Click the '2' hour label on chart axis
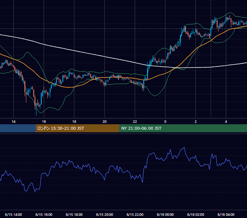 point(196,122)
